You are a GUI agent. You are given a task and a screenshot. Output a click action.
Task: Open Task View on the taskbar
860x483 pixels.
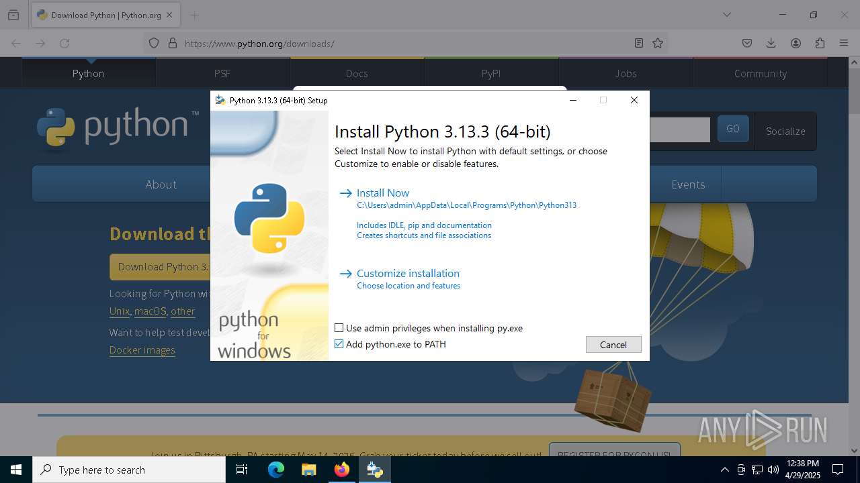coord(242,470)
